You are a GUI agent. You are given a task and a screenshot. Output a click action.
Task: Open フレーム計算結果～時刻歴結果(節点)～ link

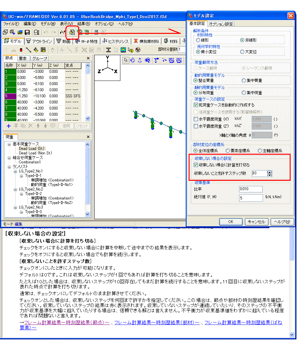[67, 323]
